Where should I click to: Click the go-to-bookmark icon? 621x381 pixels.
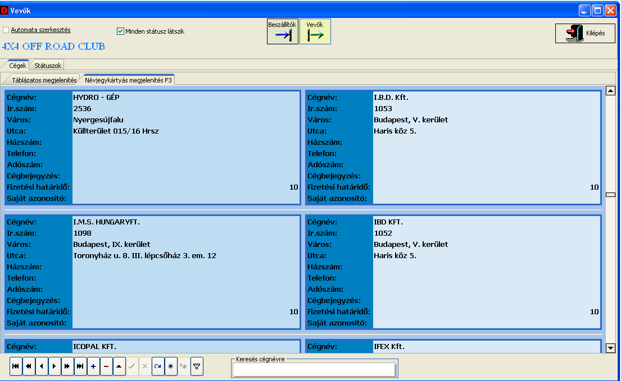point(184,366)
